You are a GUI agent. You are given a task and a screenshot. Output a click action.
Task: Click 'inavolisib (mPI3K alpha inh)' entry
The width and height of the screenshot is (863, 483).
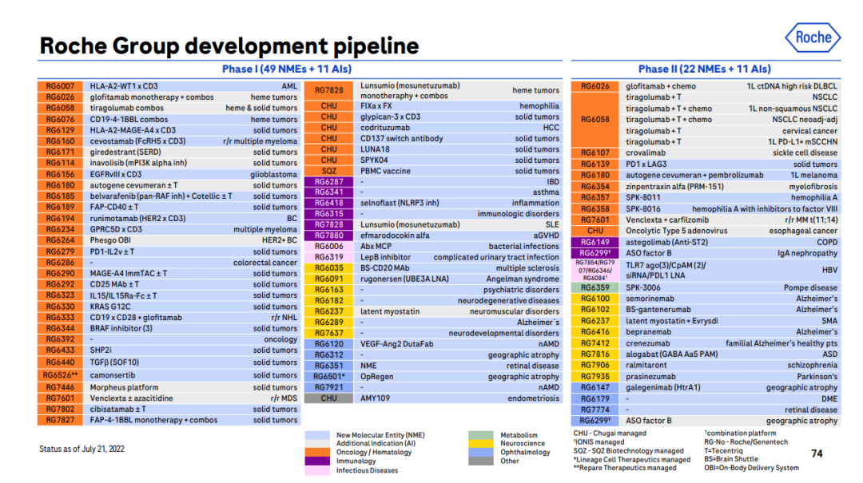138,164
